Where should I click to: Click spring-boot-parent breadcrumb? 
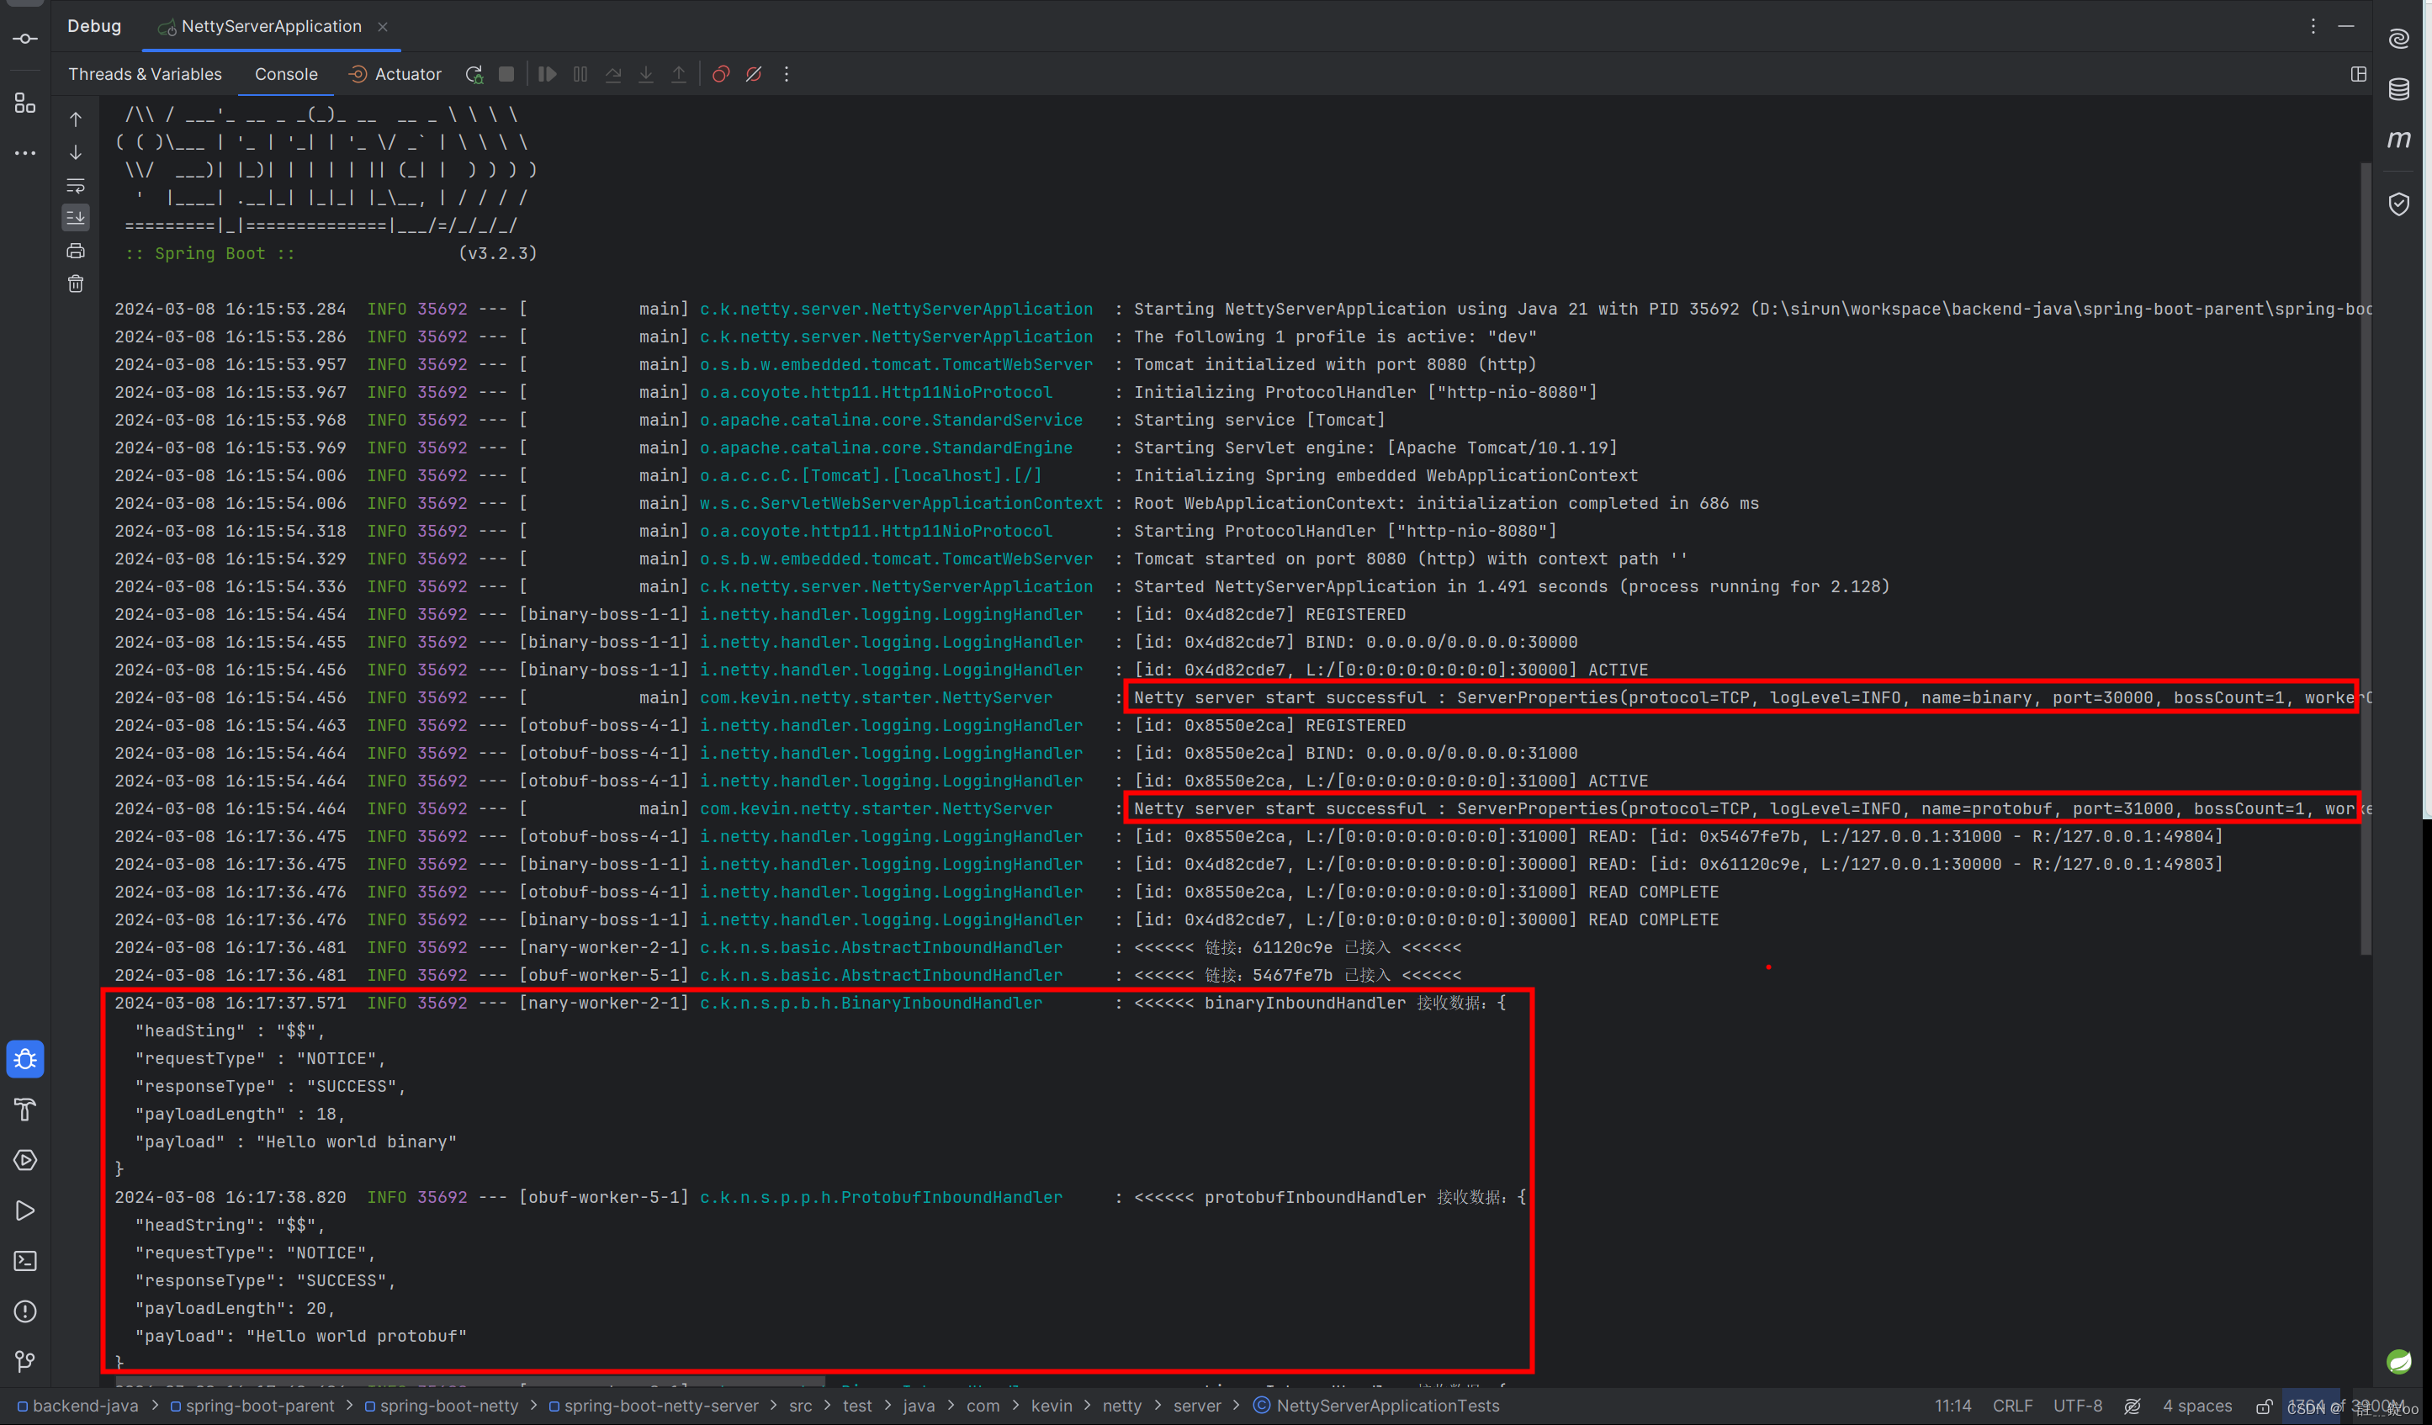pos(252,1406)
